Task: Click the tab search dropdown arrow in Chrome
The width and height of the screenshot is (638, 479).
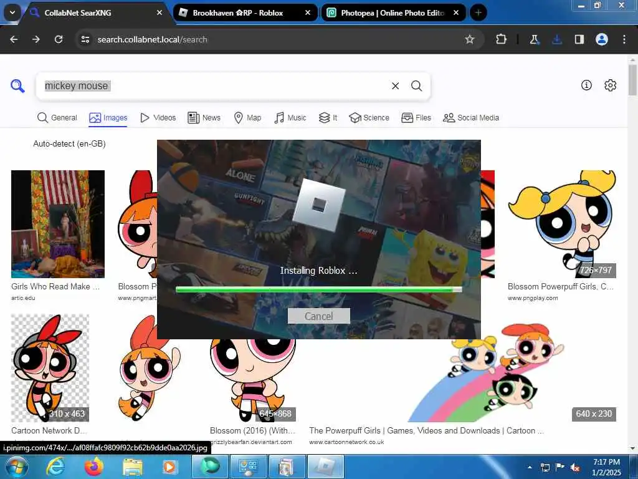Action: pyautogui.click(x=12, y=12)
